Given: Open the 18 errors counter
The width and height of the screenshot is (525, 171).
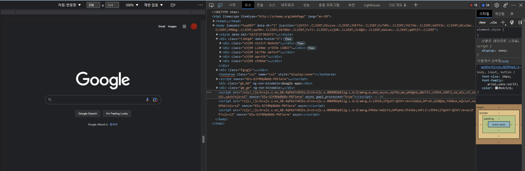Looking at the screenshot, I should point(473,5).
